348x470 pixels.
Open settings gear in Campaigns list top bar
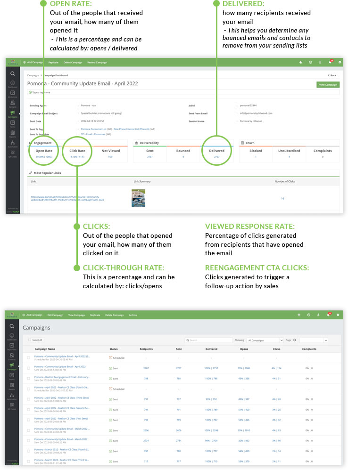point(338,315)
